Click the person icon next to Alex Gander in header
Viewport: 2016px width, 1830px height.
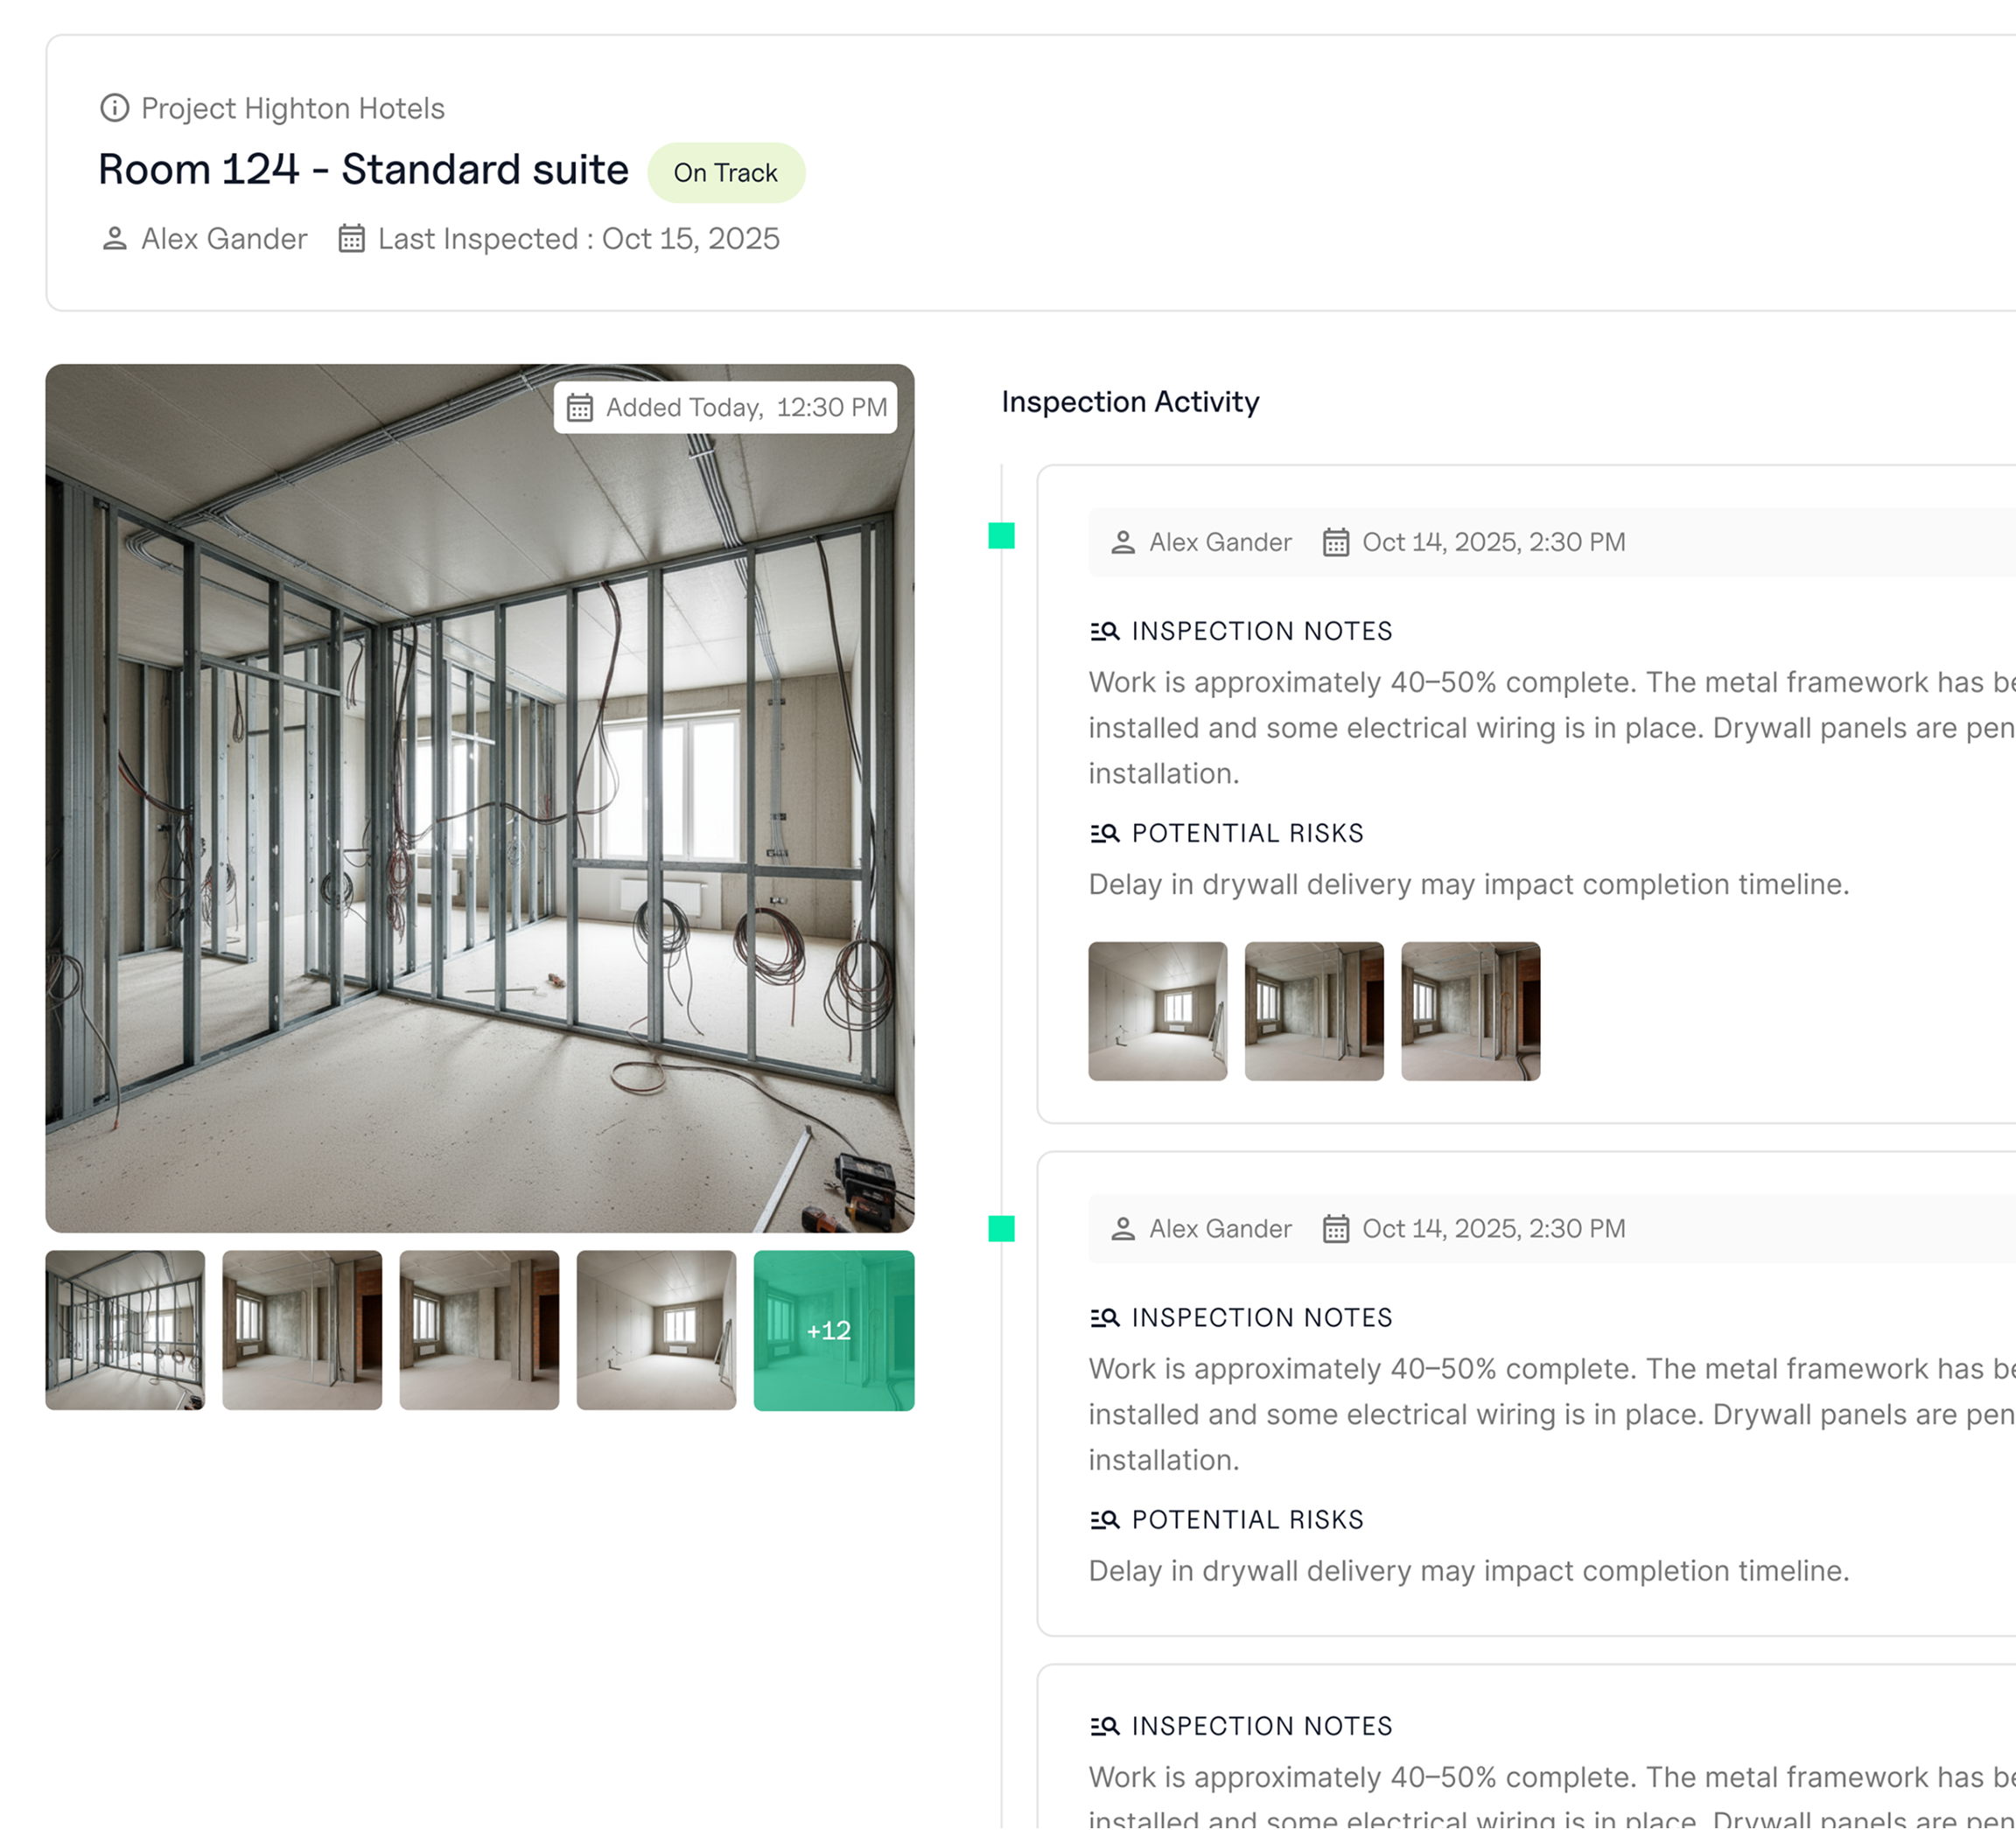point(115,239)
